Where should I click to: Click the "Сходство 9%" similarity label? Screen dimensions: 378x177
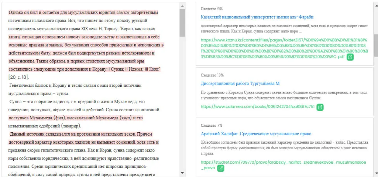click(212, 8)
